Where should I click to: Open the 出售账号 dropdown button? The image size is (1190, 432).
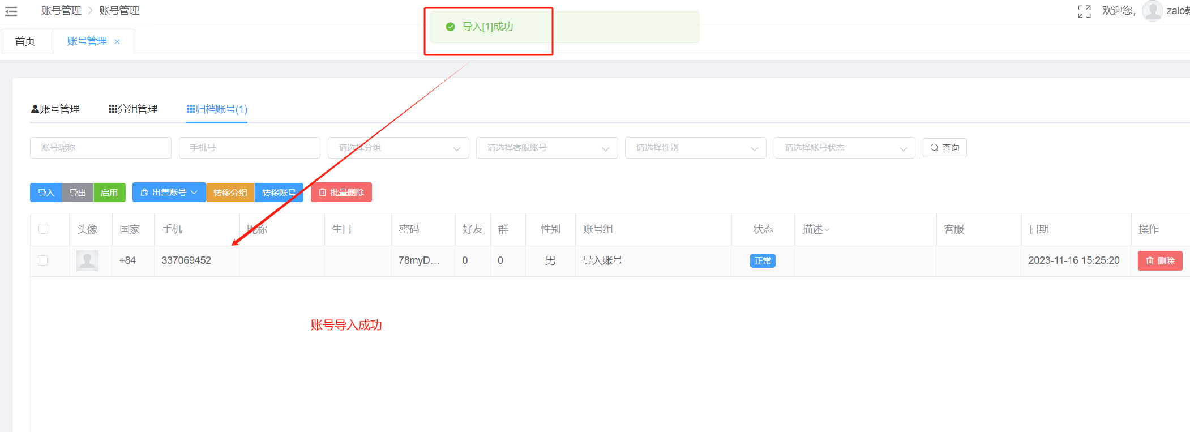coord(169,193)
